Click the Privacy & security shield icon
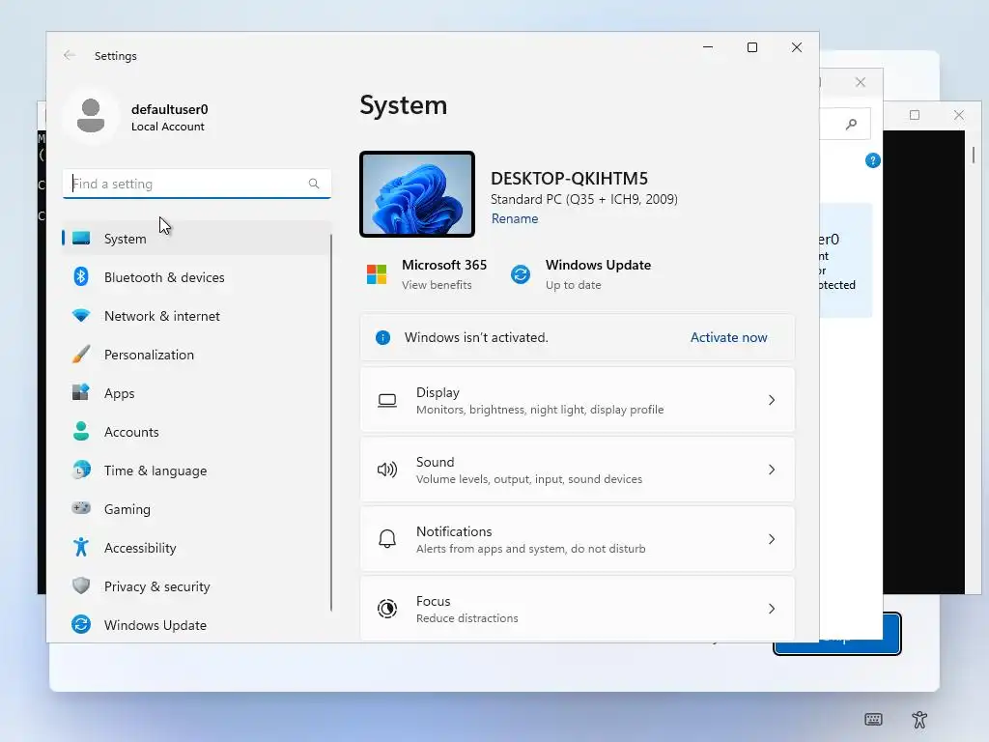 click(x=81, y=585)
